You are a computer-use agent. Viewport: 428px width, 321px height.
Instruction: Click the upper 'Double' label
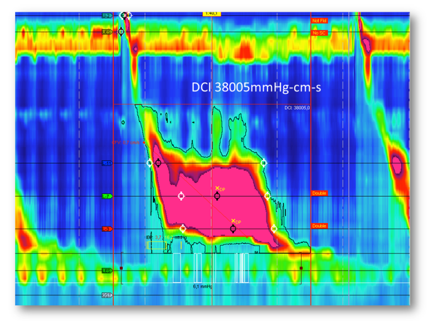point(319,193)
